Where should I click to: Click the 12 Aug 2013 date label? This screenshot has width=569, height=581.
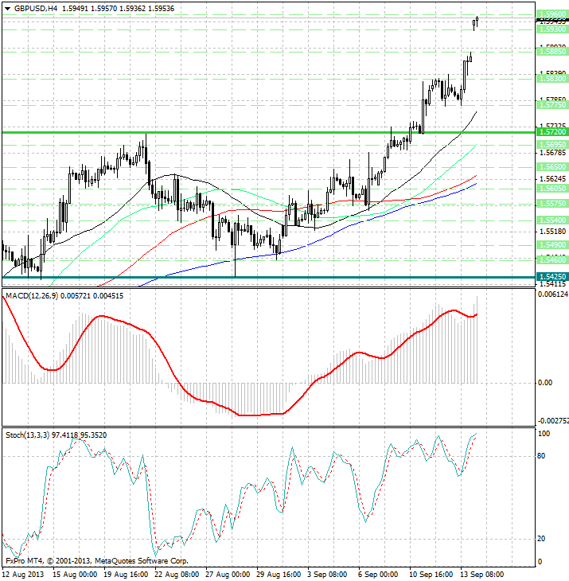(23, 575)
